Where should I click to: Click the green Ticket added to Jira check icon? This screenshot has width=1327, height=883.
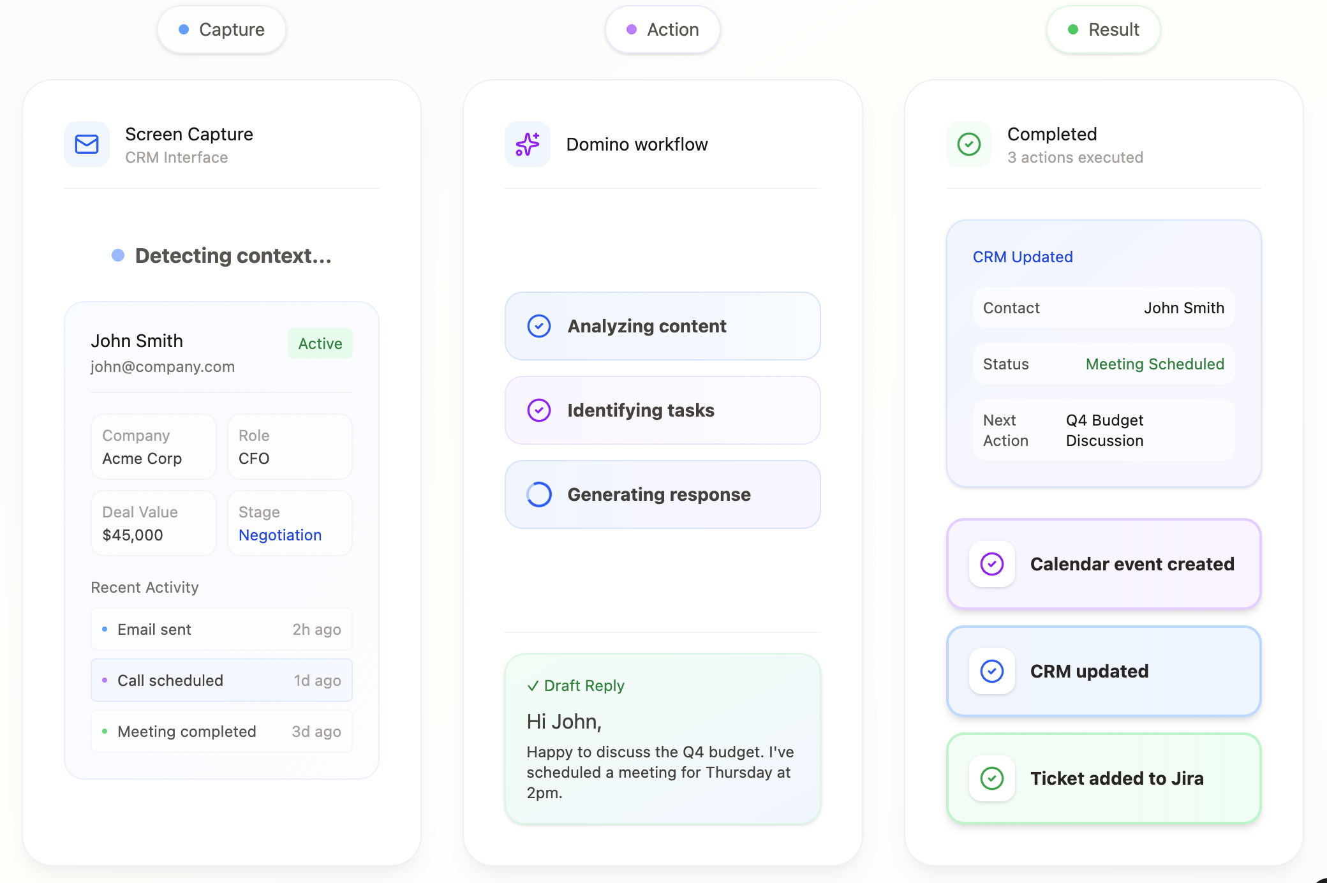pyautogui.click(x=992, y=778)
